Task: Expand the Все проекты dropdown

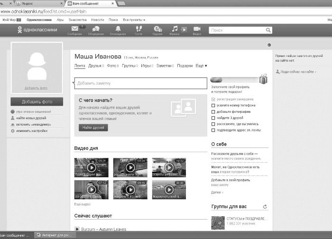Action: [x=134, y=20]
